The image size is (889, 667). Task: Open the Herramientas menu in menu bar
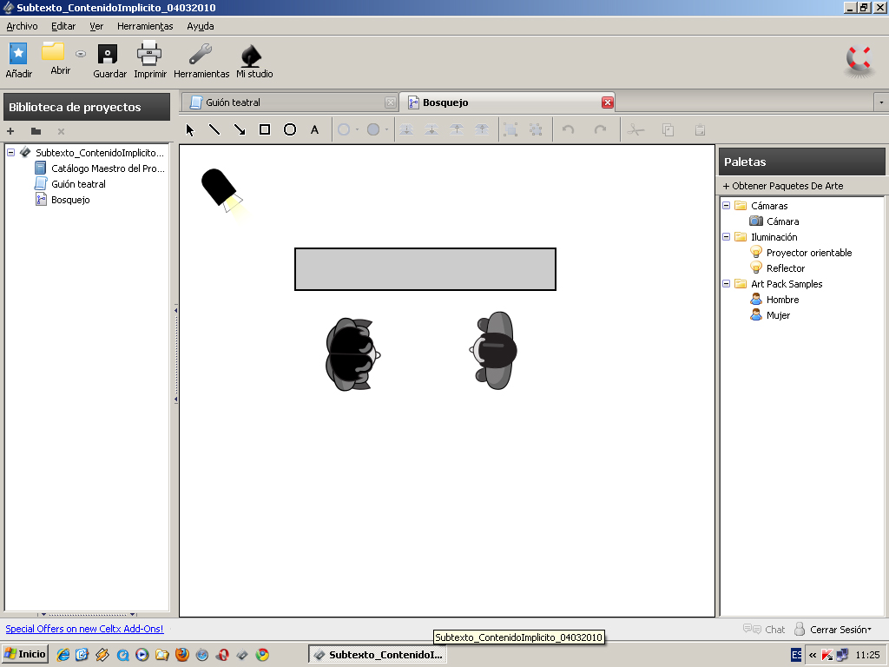coord(145,26)
